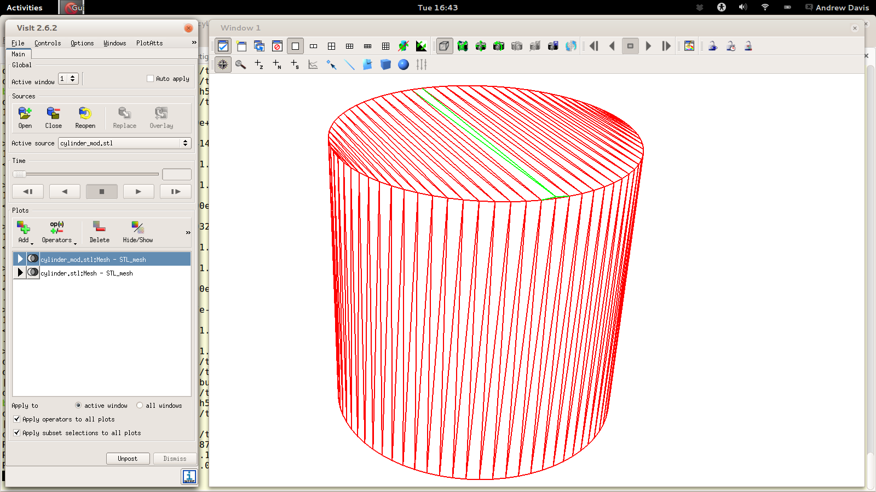Image resolution: width=876 pixels, height=492 pixels.
Task: Toggle the lock time icon with clock
Action: tap(731, 46)
